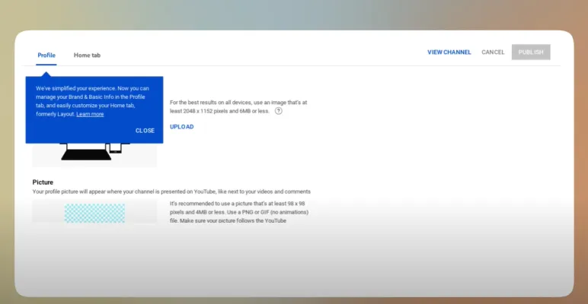Click UPLOAD to add a banner image

pos(181,127)
